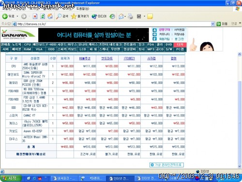242x182 pixels.
Task: Click the DANAWA logo
Action: (x=18, y=34)
